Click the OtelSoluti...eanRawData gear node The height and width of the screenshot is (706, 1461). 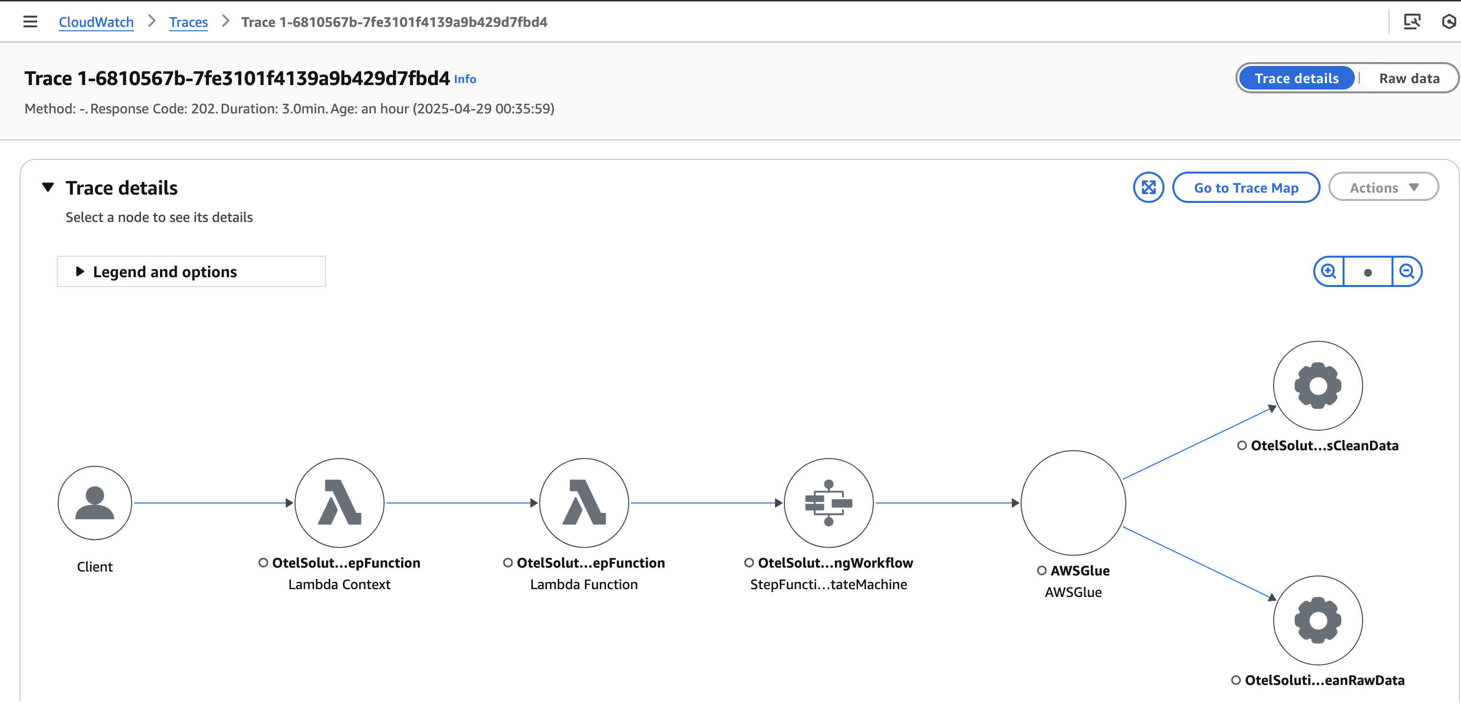point(1317,620)
